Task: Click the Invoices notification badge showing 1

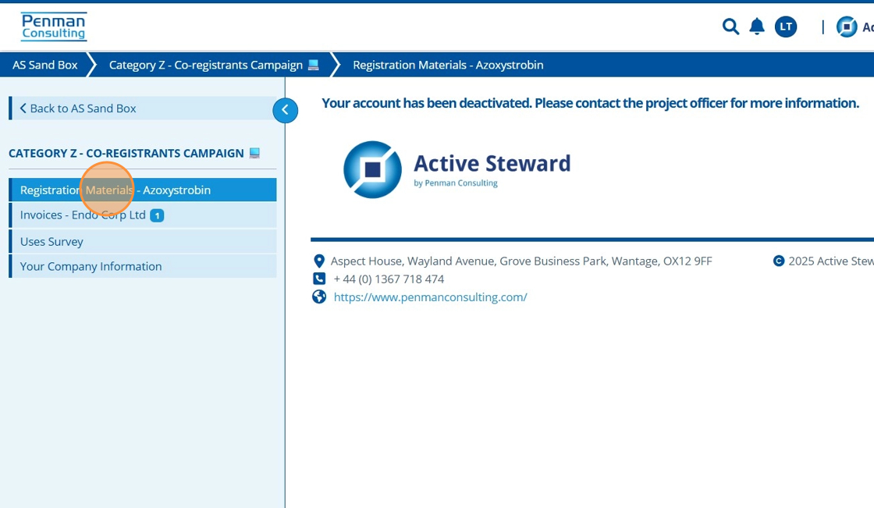Action: pyautogui.click(x=157, y=215)
